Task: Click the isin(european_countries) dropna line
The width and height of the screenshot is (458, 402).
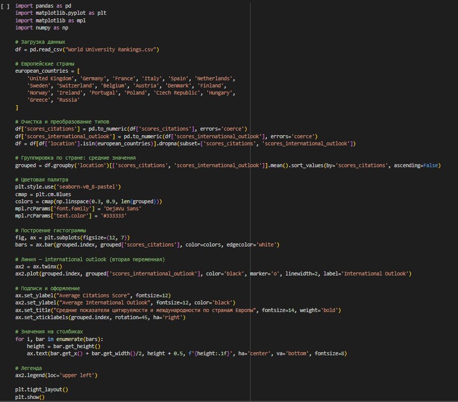Action: pyautogui.click(x=185, y=143)
